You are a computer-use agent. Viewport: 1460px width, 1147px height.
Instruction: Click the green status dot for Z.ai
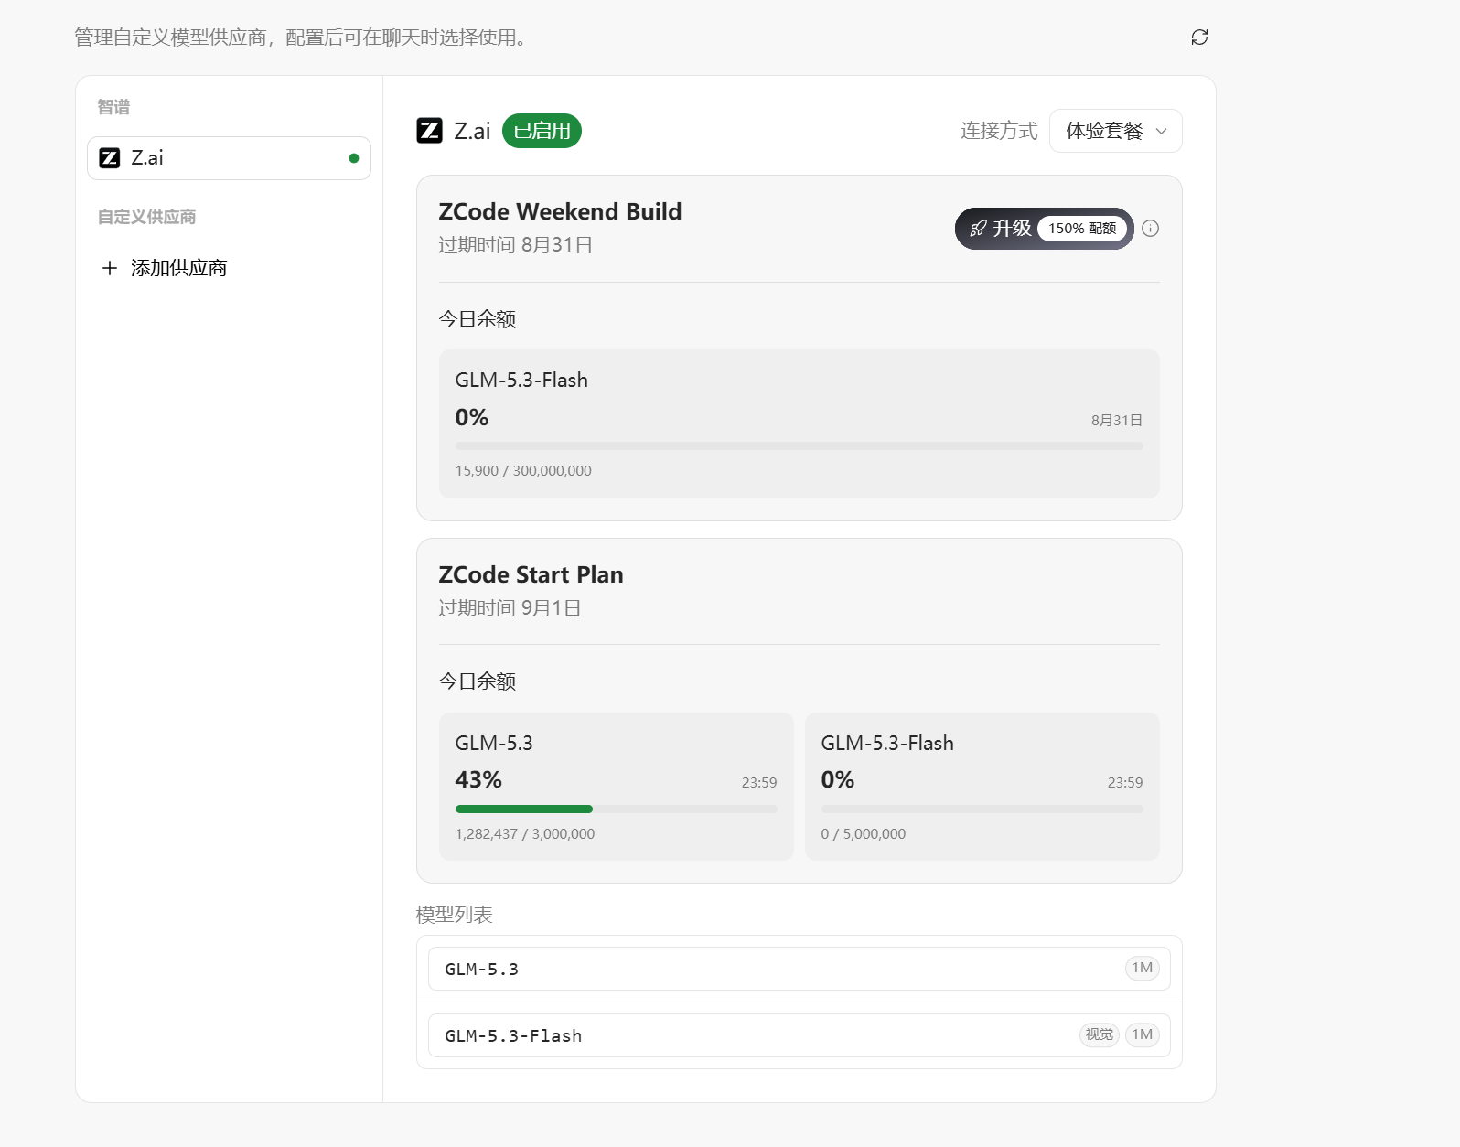pos(354,158)
